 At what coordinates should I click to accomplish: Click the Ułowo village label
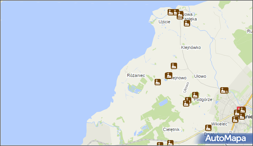tap(200, 76)
